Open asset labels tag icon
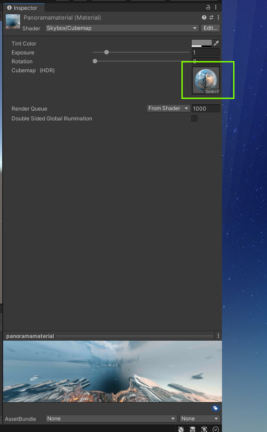The image size is (267, 432). [215, 408]
